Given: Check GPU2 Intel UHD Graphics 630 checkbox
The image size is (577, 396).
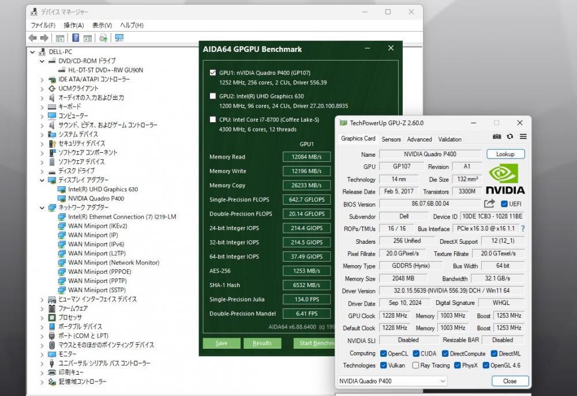Looking at the screenshot, I should click(213, 96).
